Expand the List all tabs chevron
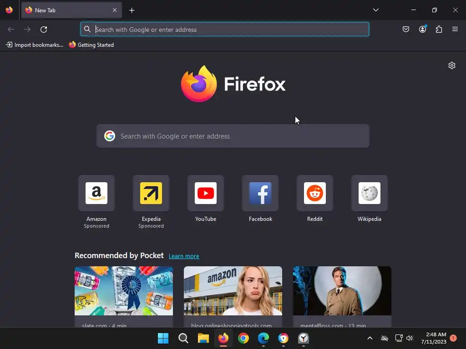 tap(375, 10)
